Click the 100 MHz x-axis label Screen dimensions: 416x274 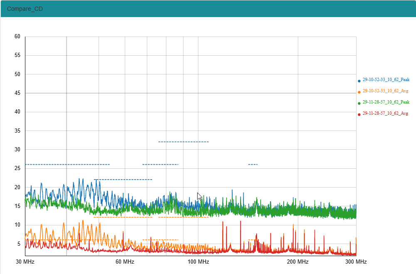point(198,262)
